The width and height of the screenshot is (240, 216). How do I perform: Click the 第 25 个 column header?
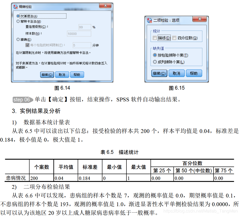162,171
